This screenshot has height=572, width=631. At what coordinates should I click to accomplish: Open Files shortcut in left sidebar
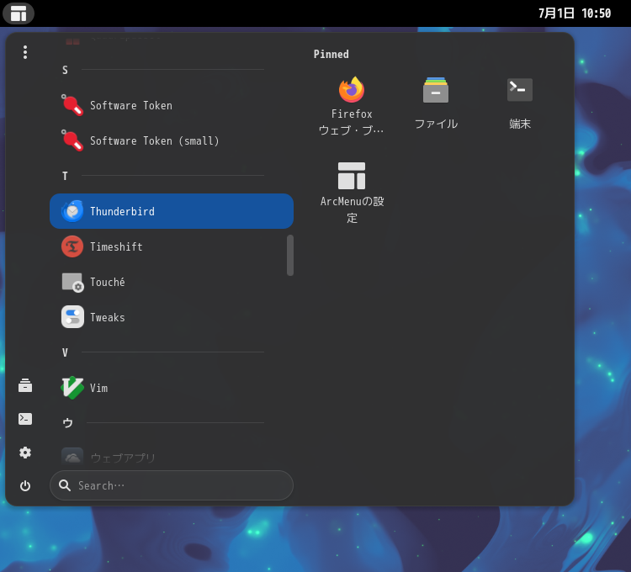point(25,385)
